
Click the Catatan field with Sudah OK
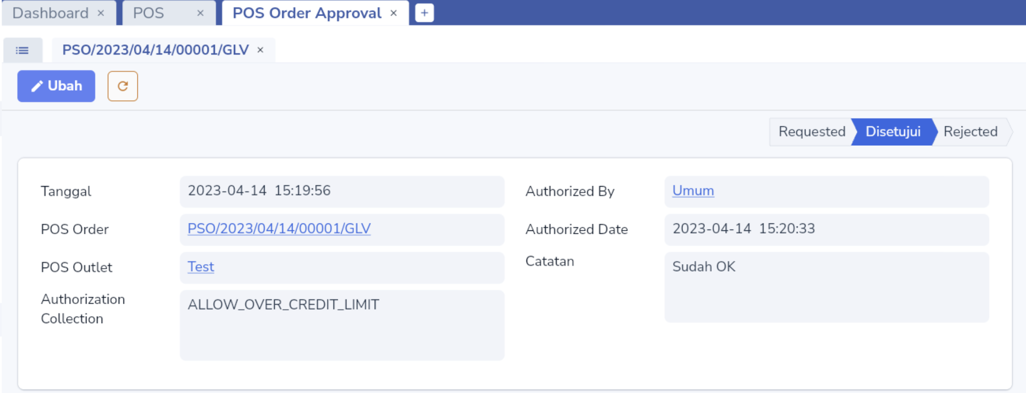[x=827, y=287]
